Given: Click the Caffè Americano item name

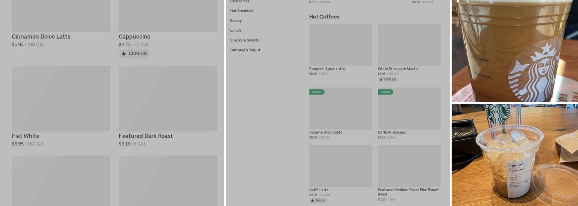Looking at the screenshot, I should [392, 132].
